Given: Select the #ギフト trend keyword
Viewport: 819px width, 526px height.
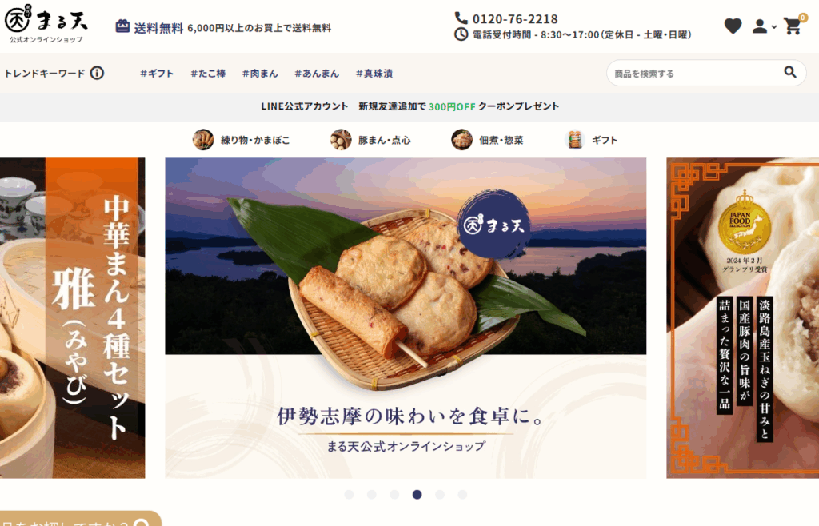Looking at the screenshot, I should click(x=157, y=74).
